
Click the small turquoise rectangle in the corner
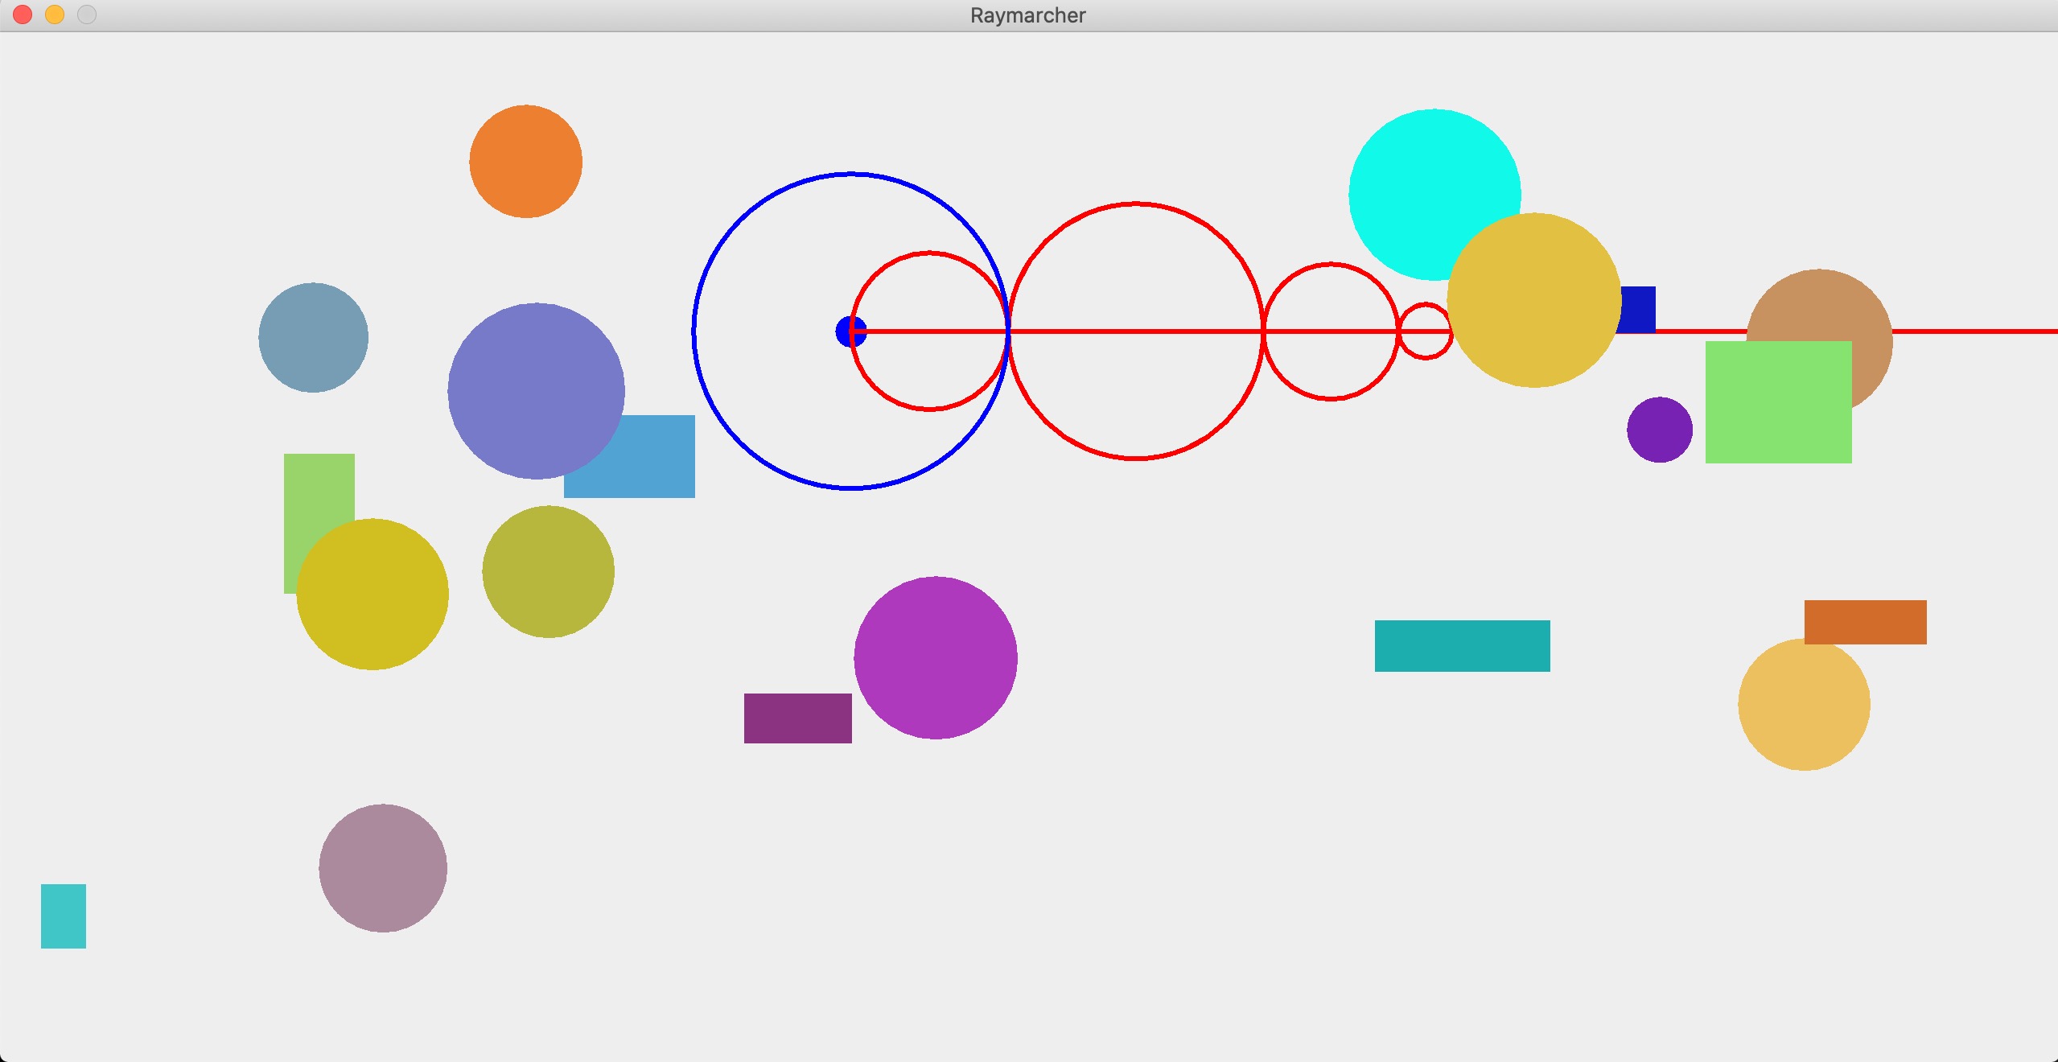tap(64, 916)
